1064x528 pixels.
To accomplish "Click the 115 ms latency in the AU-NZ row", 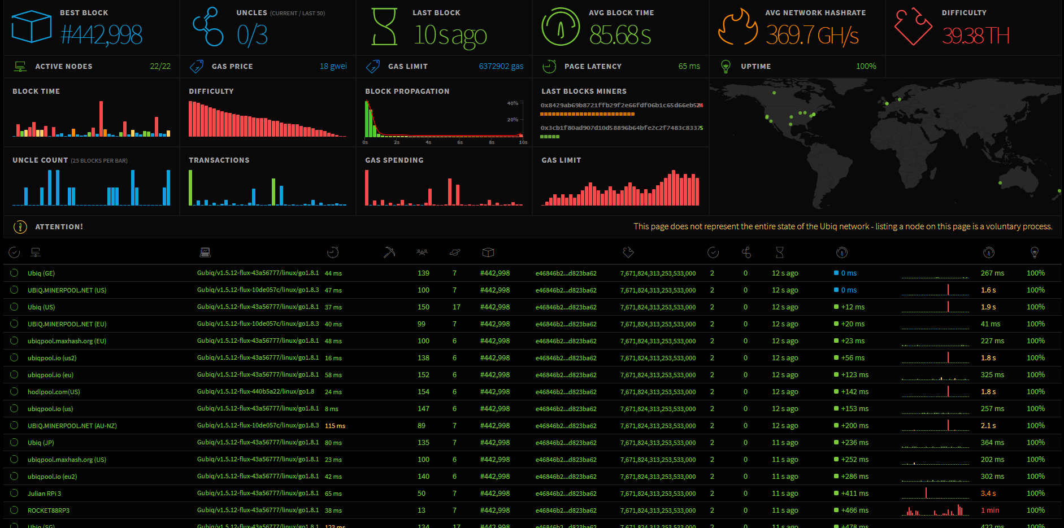I will click(335, 426).
